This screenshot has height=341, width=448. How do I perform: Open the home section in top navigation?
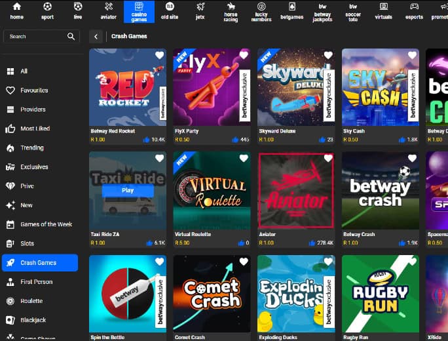[17, 11]
